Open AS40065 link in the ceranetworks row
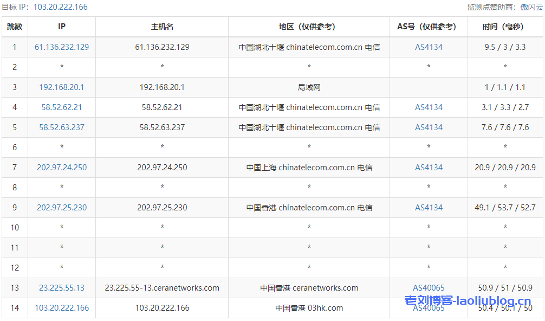Image resolution: width=545 pixels, height=321 pixels. coord(429,288)
